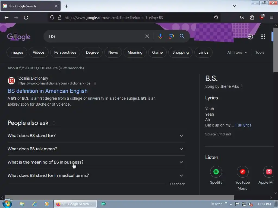278x208 pixels.
Task: Open the tracking protection shield icon
Action: 52,17
